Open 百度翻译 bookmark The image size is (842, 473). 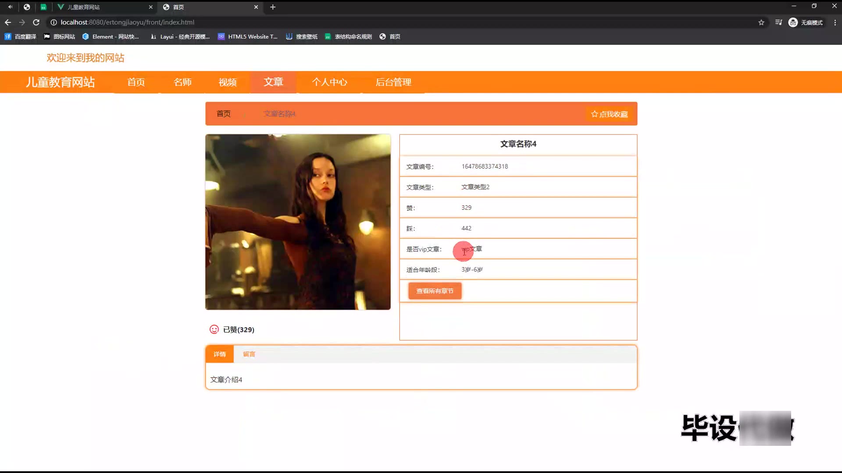[21, 37]
